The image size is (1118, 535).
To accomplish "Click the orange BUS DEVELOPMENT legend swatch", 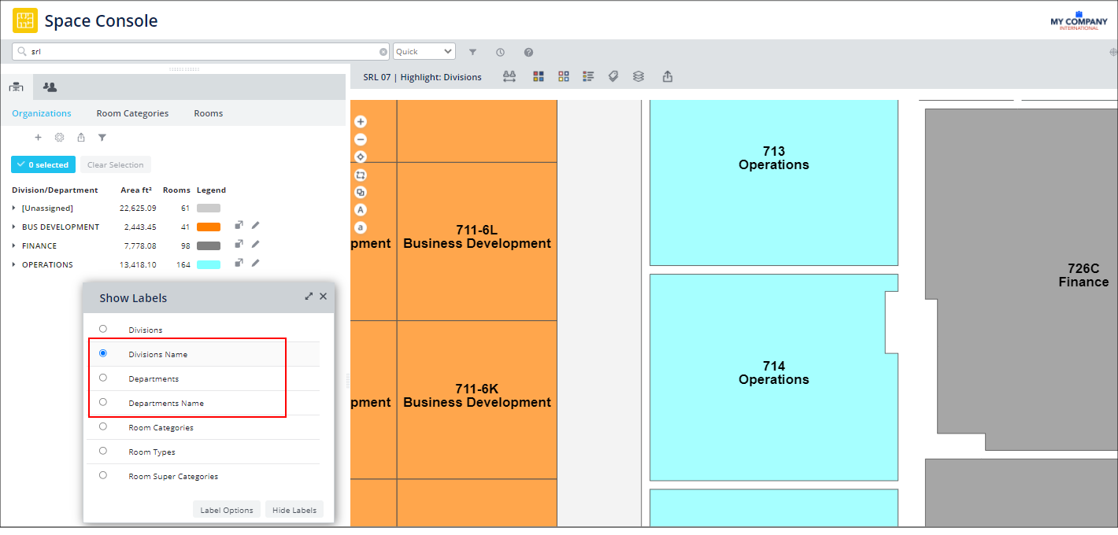I will tap(208, 227).
